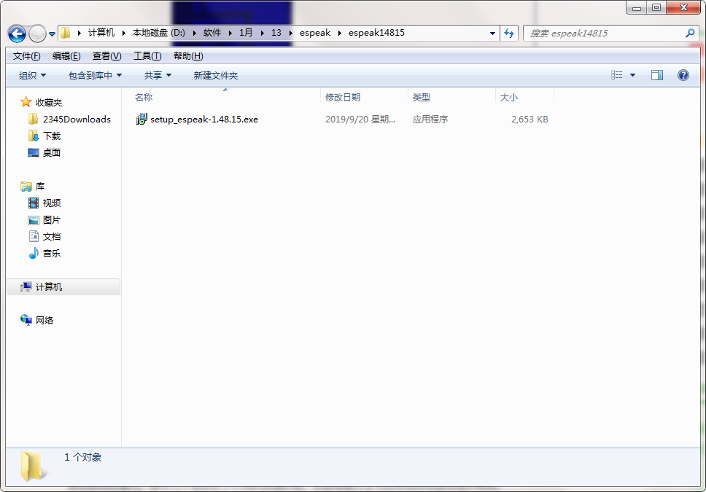The image size is (706, 492).
Task: Expand arrow after 软件 in breadcrumb
Action: [230, 33]
